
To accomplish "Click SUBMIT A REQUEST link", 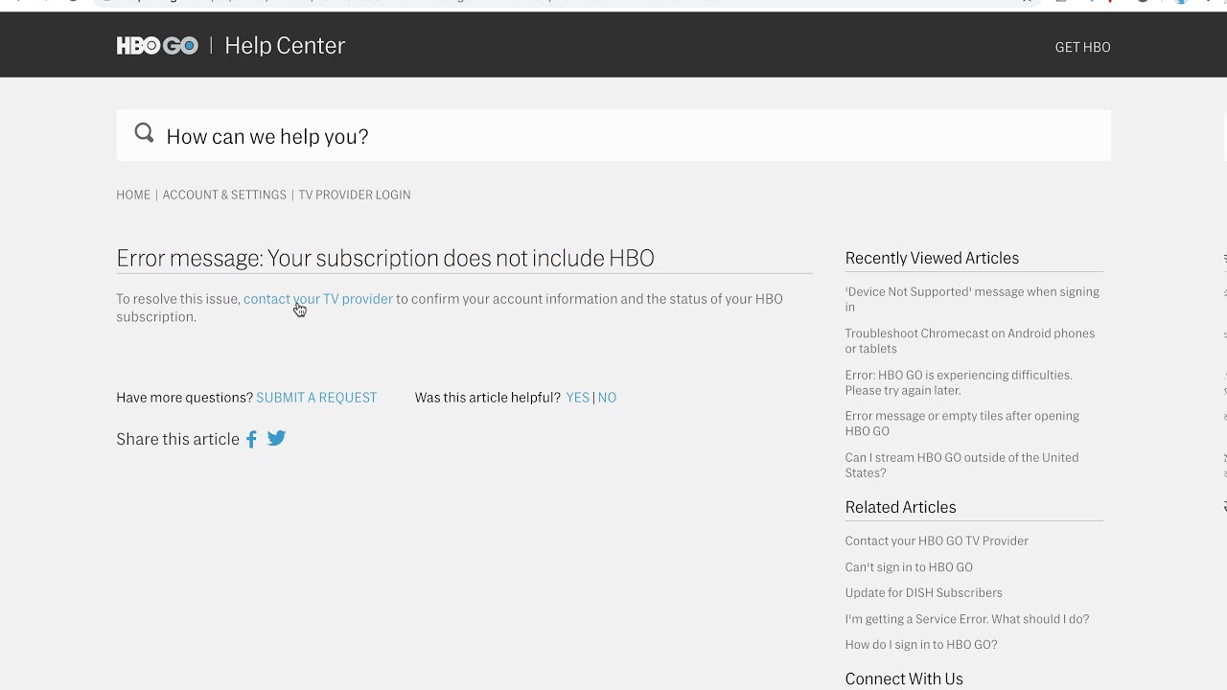I will 316,398.
